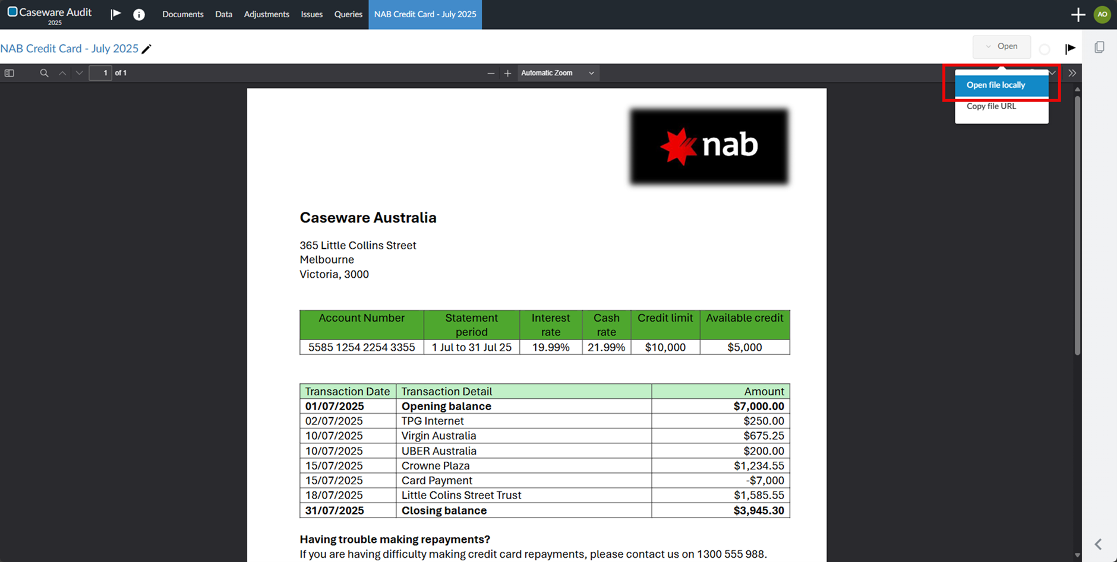Viewport: 1117px width, 562px height.
Task: Click the scrollbar up arrow
Action: point(1077,89)
